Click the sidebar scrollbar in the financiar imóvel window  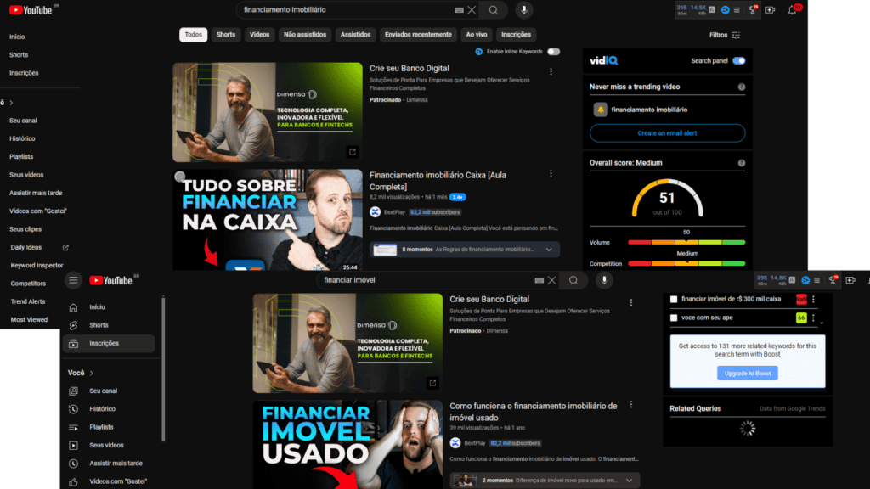pyautogui.click(x=163, y=368)
